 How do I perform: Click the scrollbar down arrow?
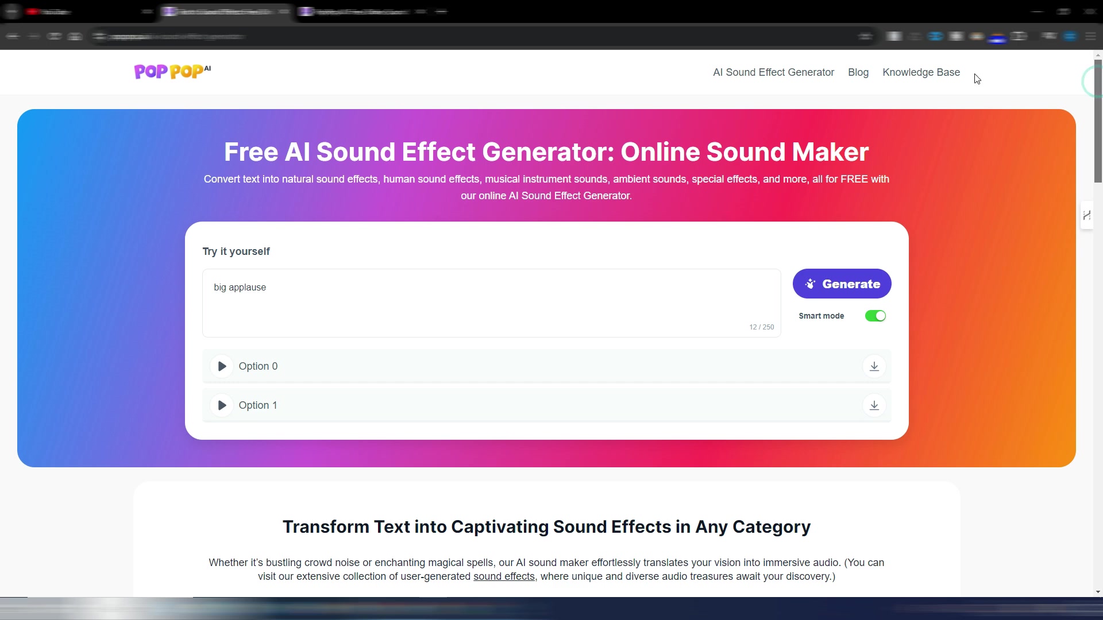1098,592
